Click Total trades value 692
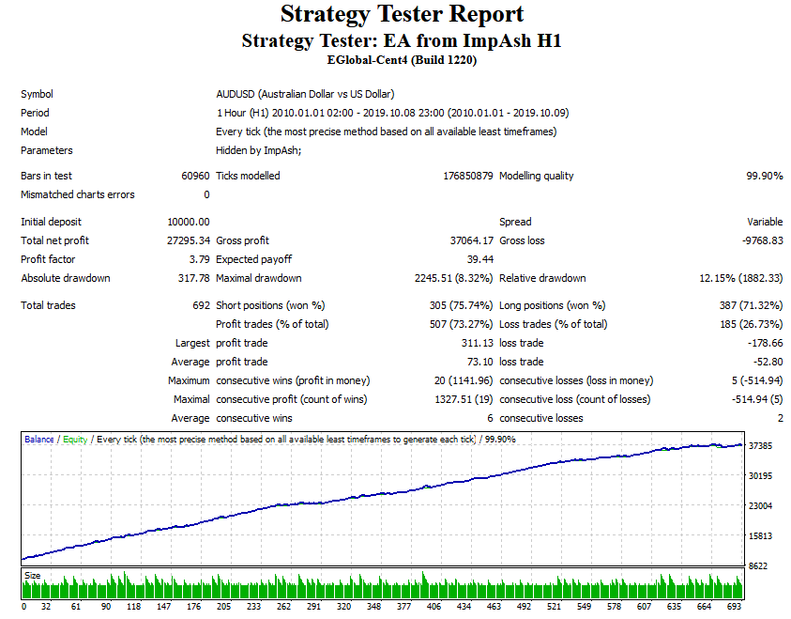 201,305
